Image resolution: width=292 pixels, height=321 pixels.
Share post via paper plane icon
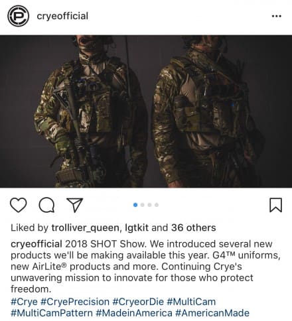click(x=75, y=205)
